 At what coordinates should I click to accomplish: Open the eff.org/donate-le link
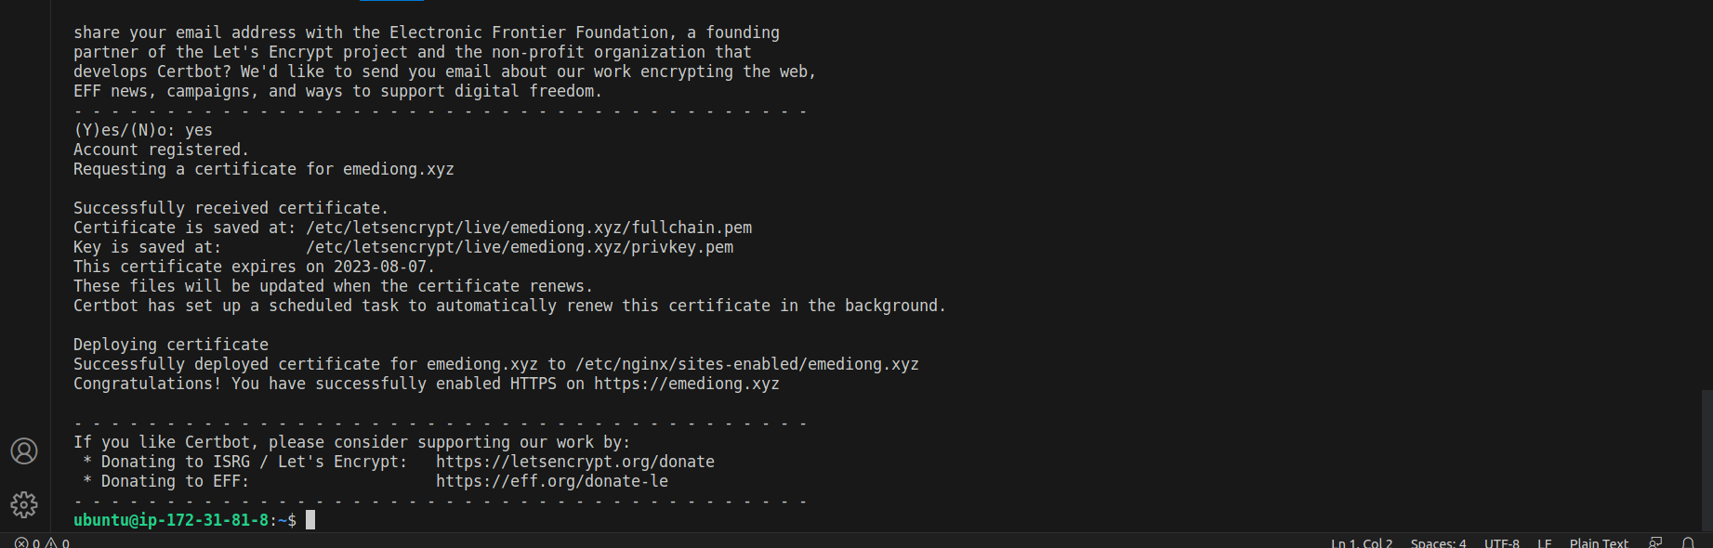pos(551,481)
